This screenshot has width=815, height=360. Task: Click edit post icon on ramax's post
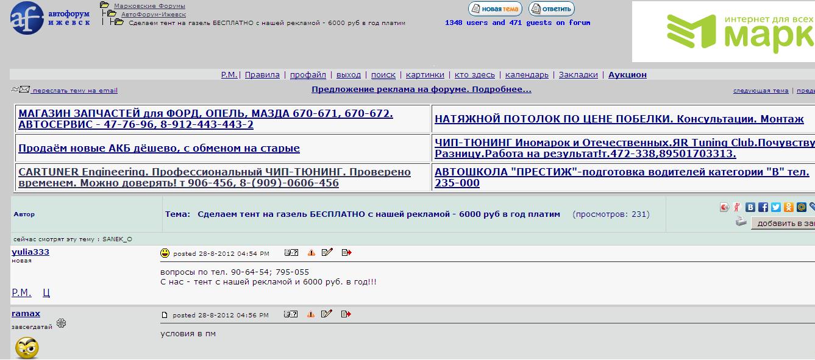click(327, 314)
